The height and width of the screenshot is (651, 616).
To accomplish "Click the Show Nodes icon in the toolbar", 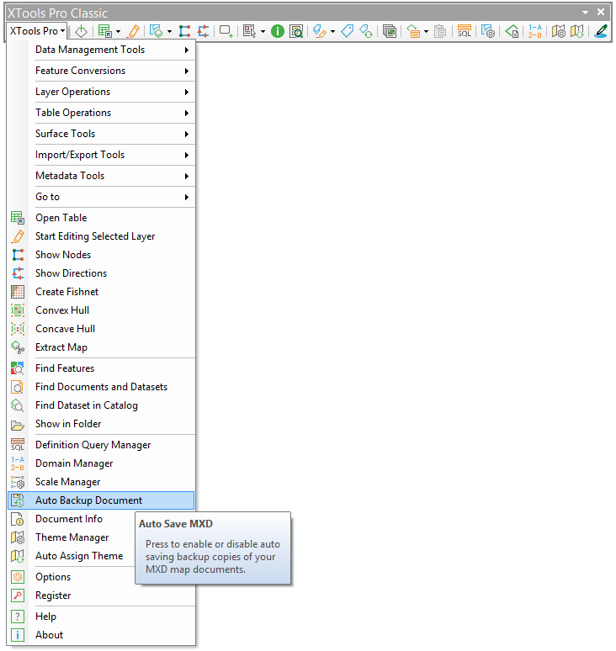I will click(x=184, y=31).
